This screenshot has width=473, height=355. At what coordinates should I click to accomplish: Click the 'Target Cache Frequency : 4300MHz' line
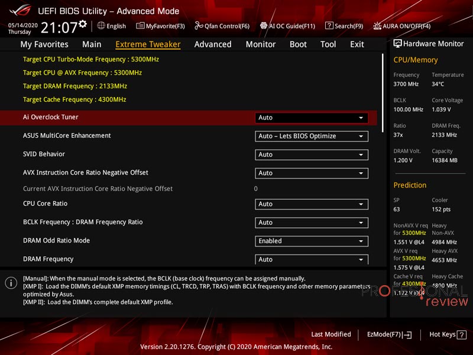pos(74,99)
